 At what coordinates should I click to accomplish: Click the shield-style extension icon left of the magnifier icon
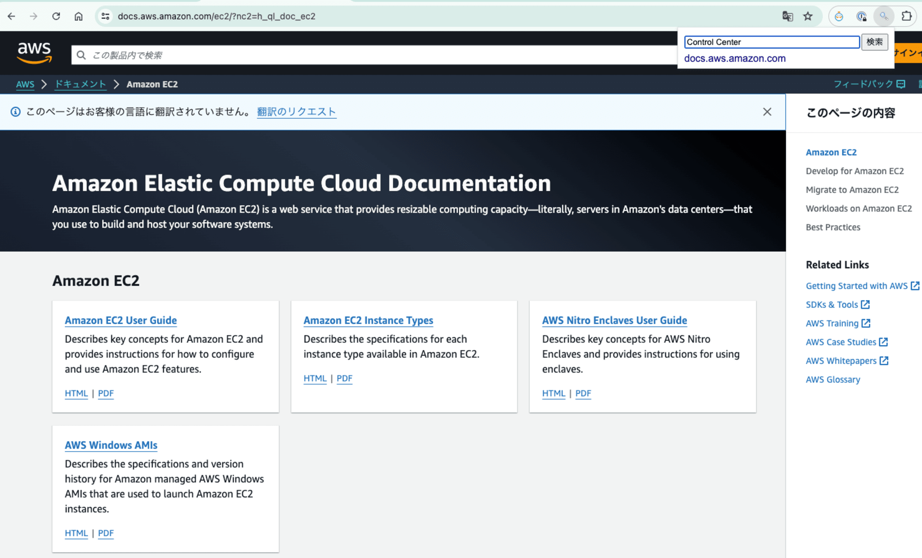(861, 16)
